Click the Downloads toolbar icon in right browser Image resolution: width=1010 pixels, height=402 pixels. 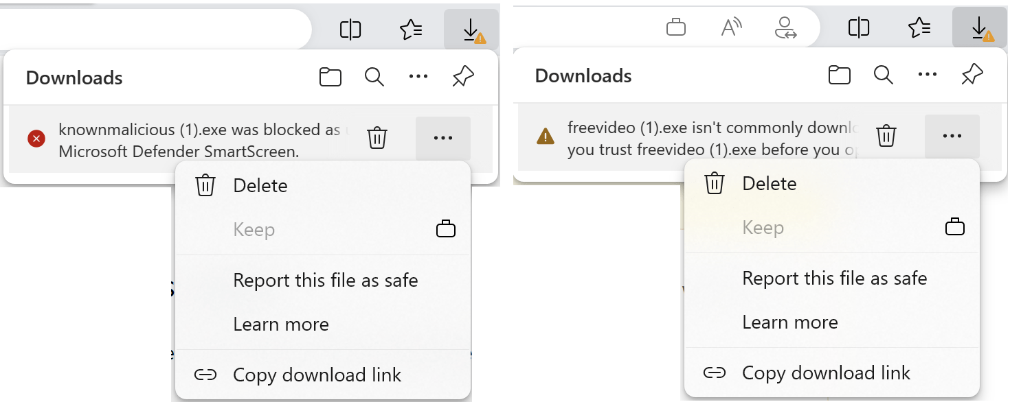980,29
